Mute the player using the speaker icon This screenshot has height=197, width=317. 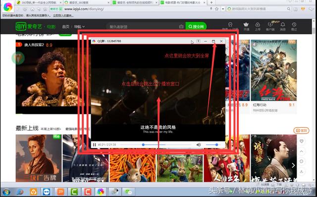click(x=199, y=145)
